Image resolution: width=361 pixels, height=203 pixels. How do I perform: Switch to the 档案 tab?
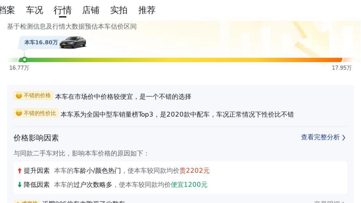(x=7, y=10)
